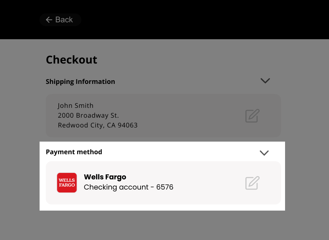This screenshot has width=329, height=240.
Task: Select the shipping address card's empty middle area
Action: 189,116
